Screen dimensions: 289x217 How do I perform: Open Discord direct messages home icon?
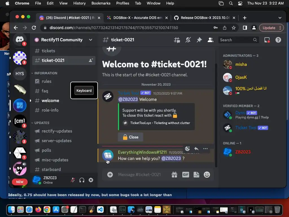coord(20,40)
